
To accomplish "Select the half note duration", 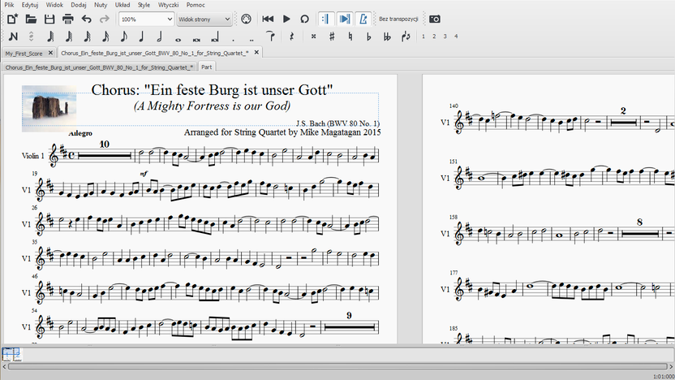I will (159, 37).
